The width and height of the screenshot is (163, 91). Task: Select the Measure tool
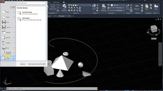[137, 7]
